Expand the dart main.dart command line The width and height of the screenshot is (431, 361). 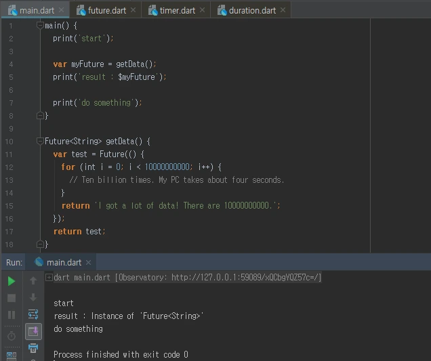coord(49,277)
